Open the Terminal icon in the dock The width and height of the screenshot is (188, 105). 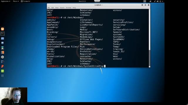tap(2, 34)
